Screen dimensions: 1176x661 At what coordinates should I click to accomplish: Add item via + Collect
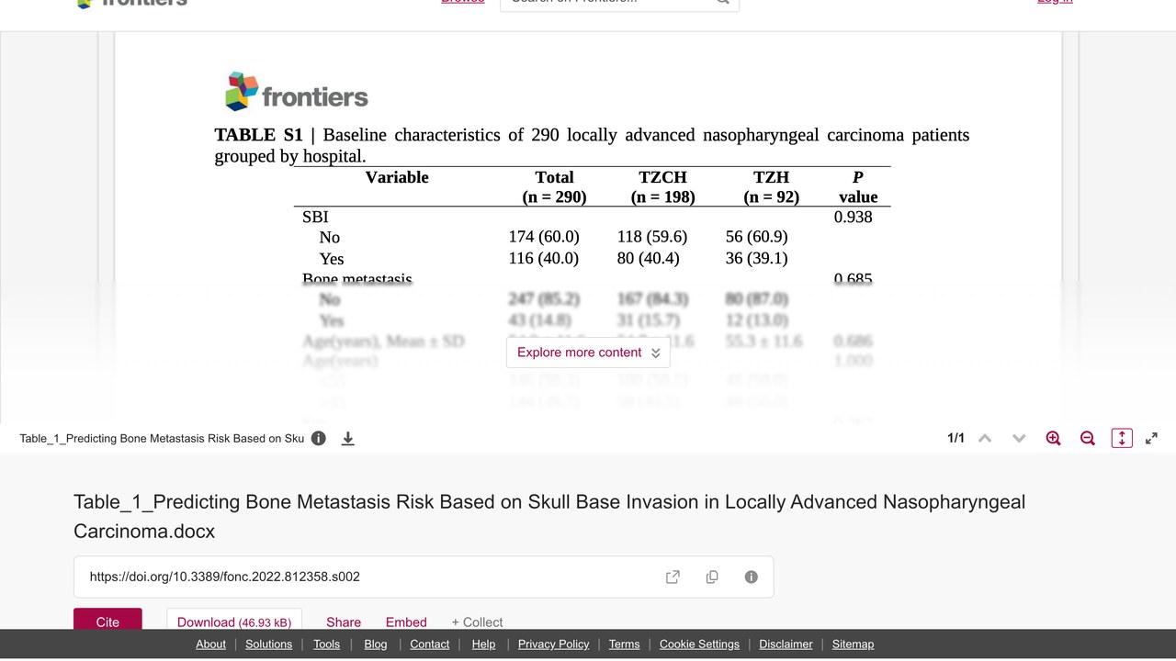coord(477,622)
